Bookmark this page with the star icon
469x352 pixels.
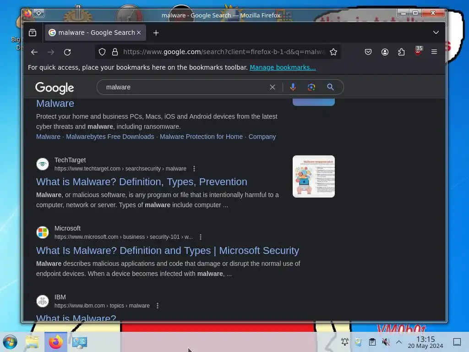click(333, 52)
